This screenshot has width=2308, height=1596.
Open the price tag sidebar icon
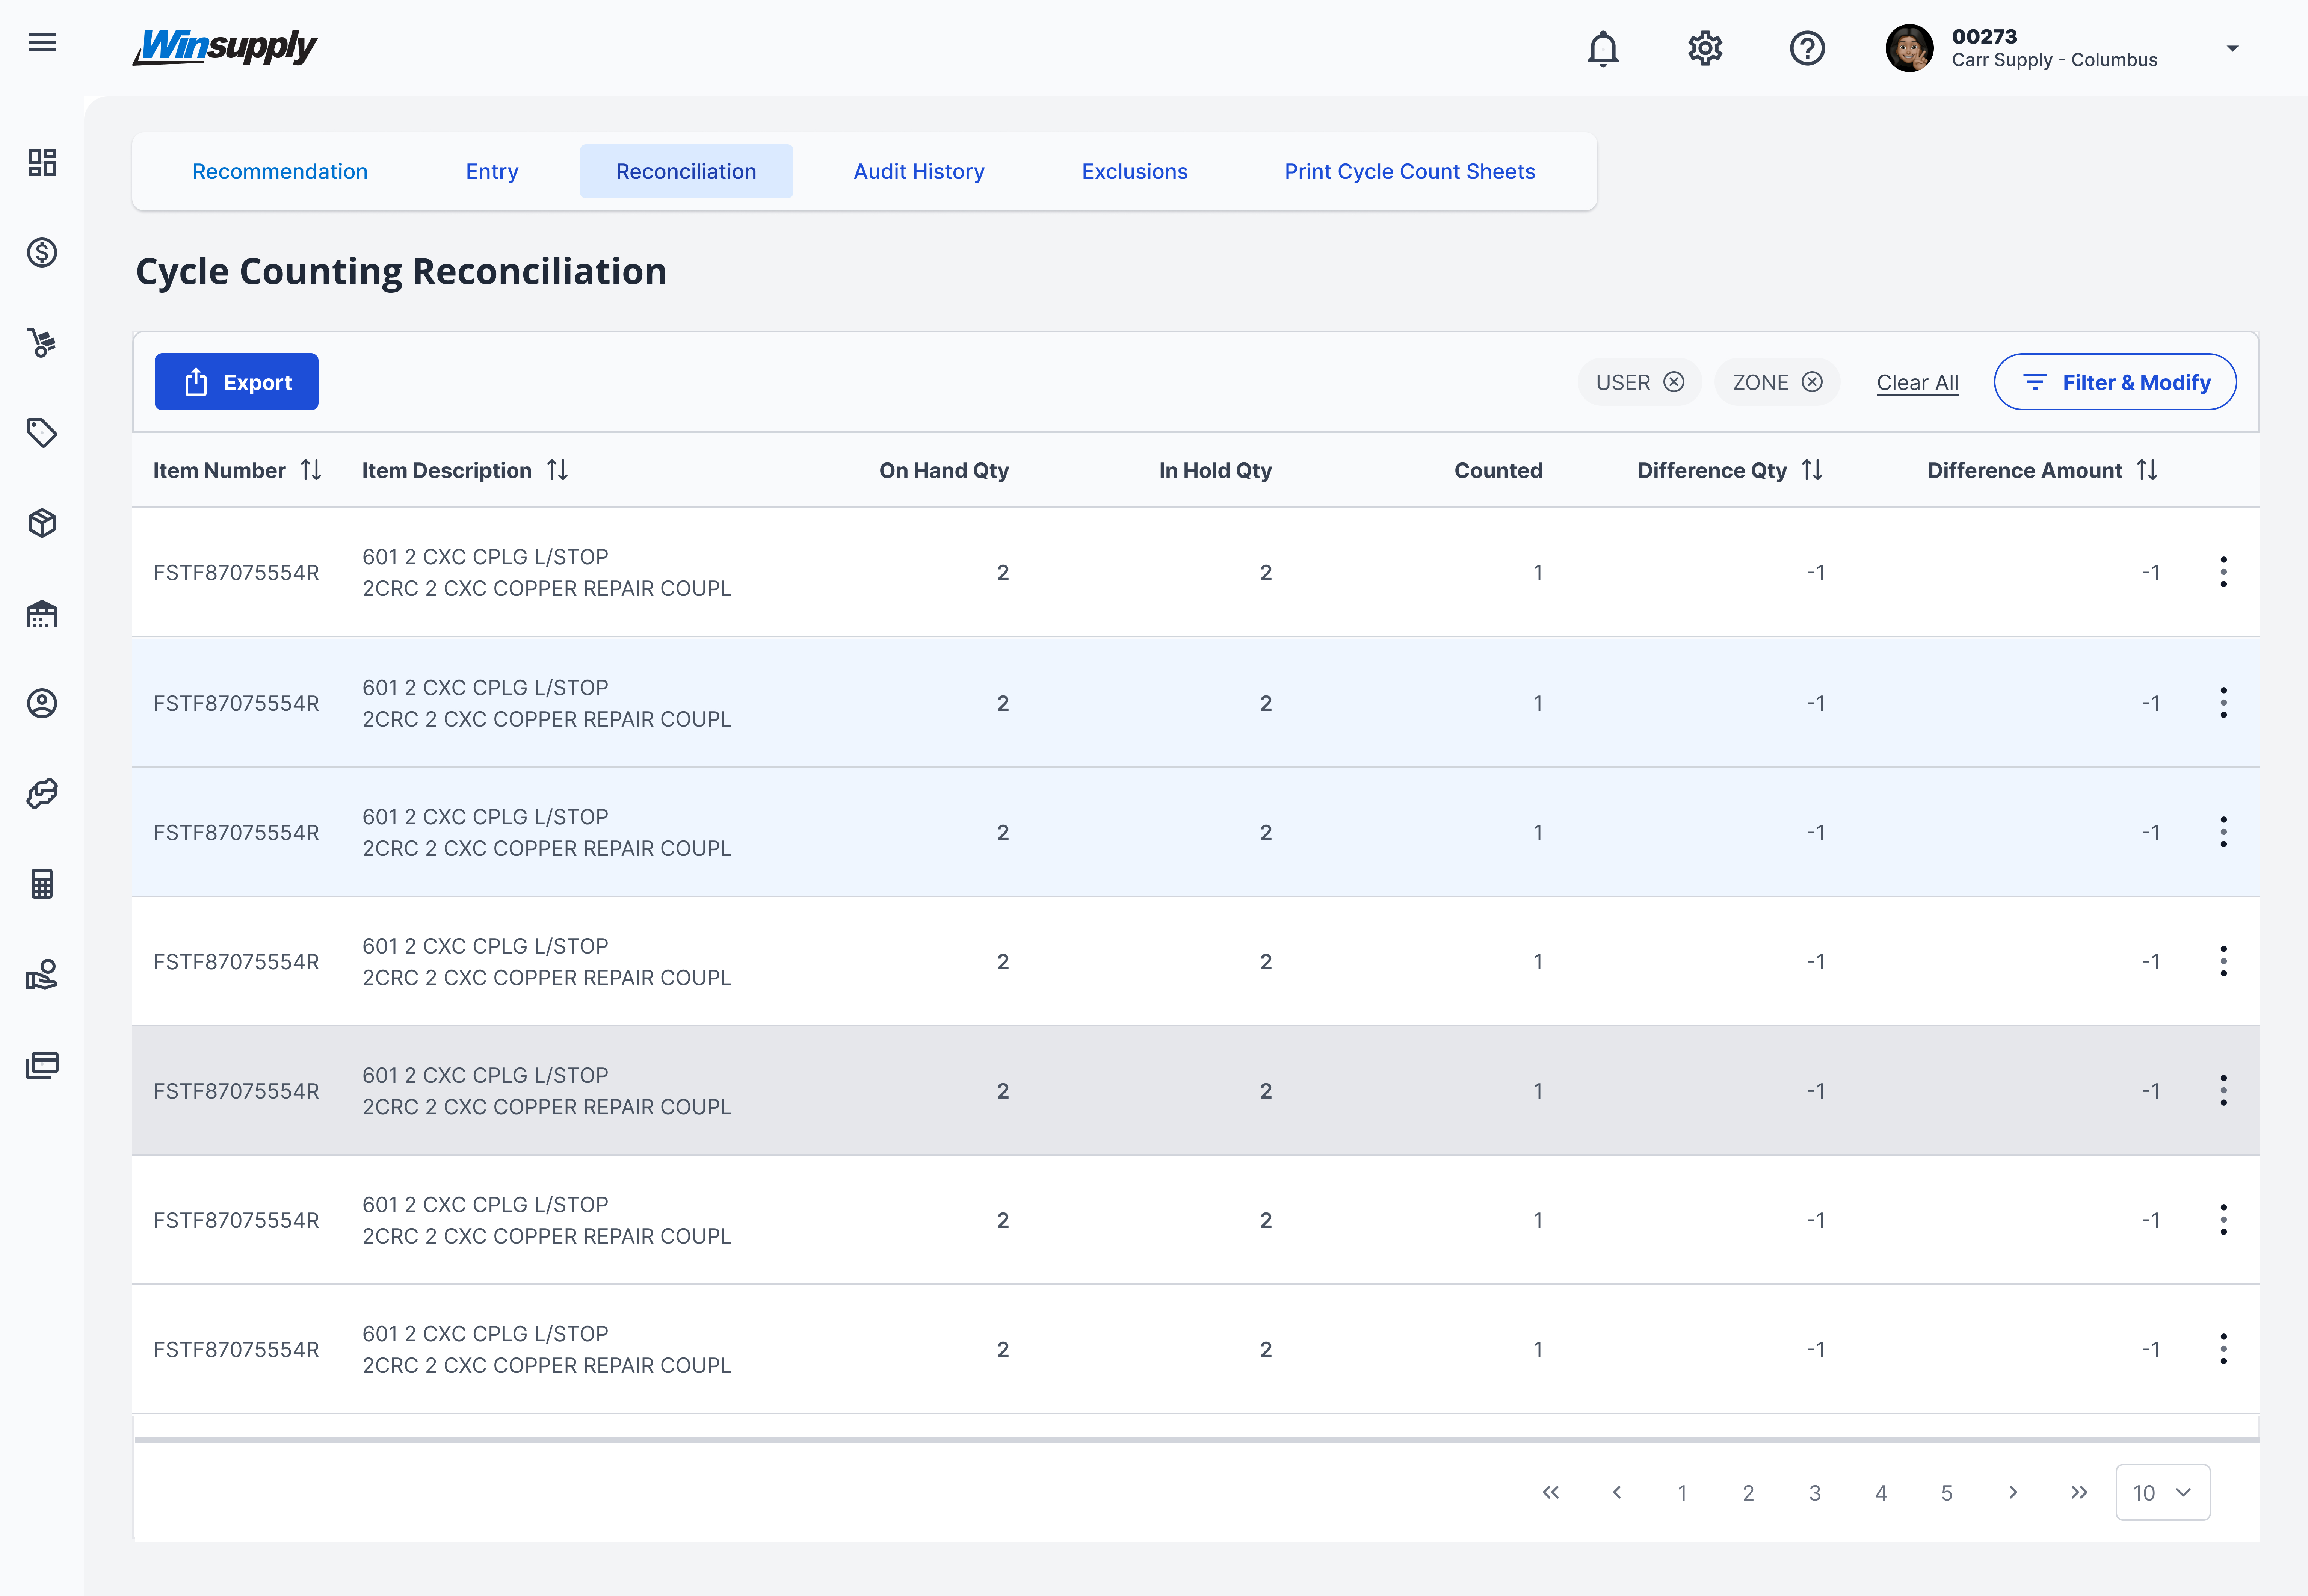tap(42, 432)
